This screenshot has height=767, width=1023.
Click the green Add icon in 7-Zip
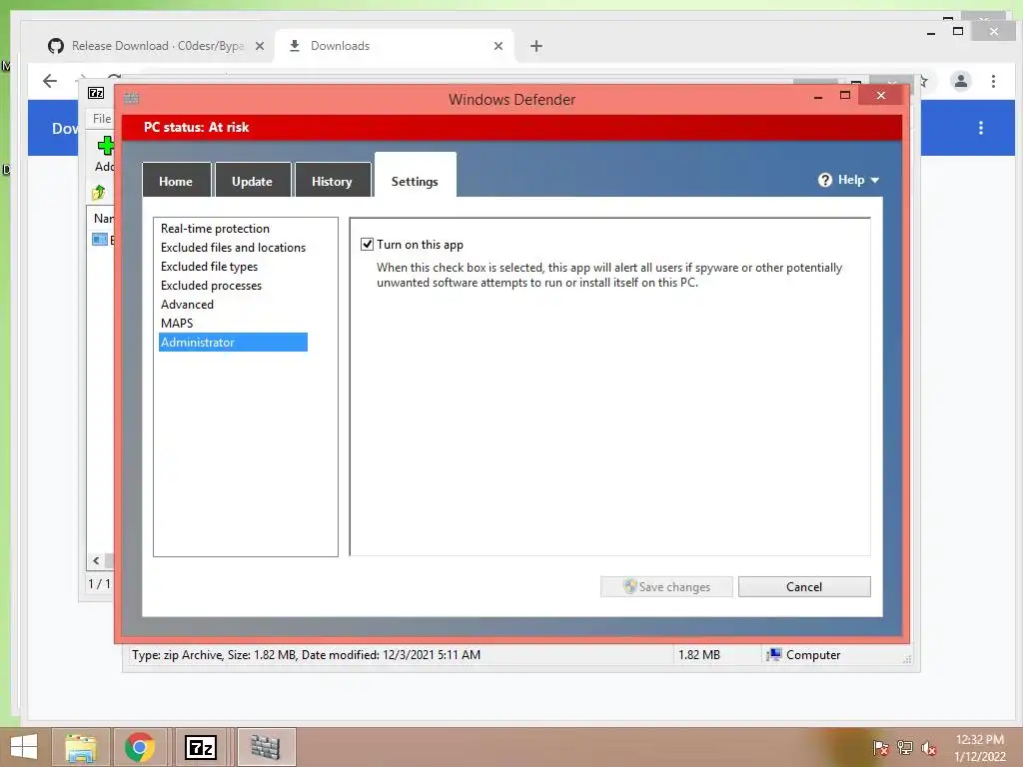pyautogui.click(x=105, y=146)
